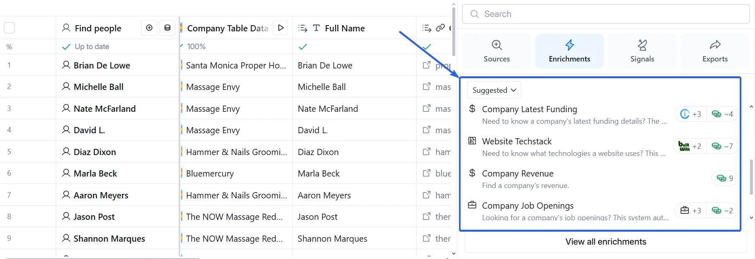Click the Full Name column header

(354, 28)
